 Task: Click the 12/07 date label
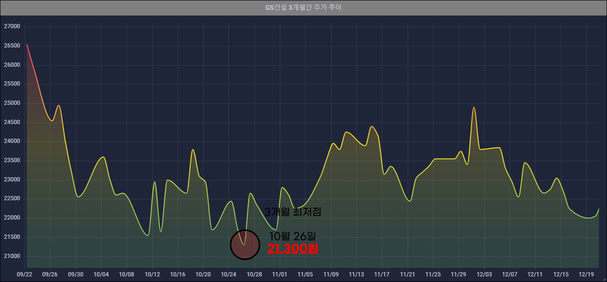pos(510,274)
